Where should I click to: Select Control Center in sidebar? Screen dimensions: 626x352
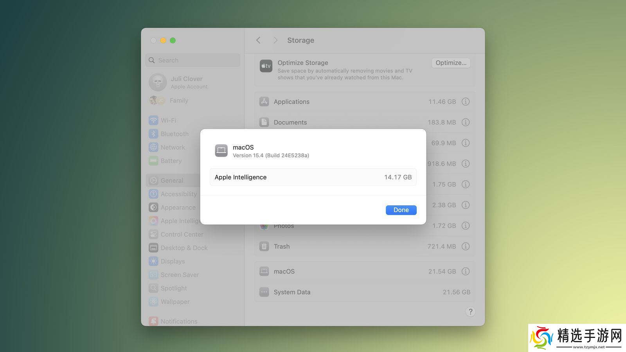pyautogui.click(x=182, y=234)
